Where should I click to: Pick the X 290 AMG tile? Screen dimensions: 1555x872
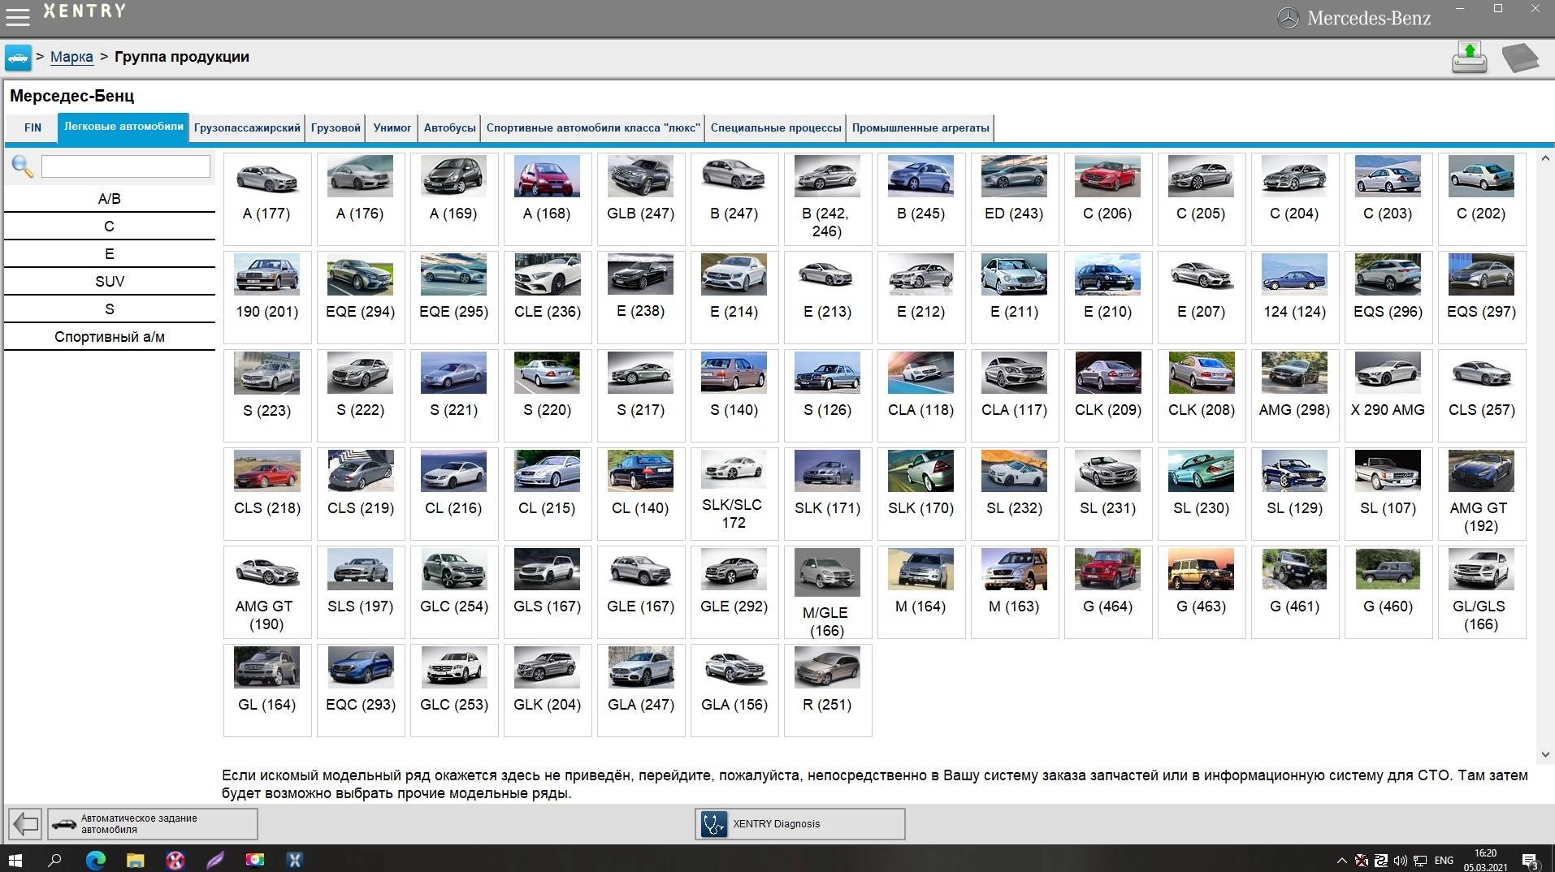[1388, 395]
